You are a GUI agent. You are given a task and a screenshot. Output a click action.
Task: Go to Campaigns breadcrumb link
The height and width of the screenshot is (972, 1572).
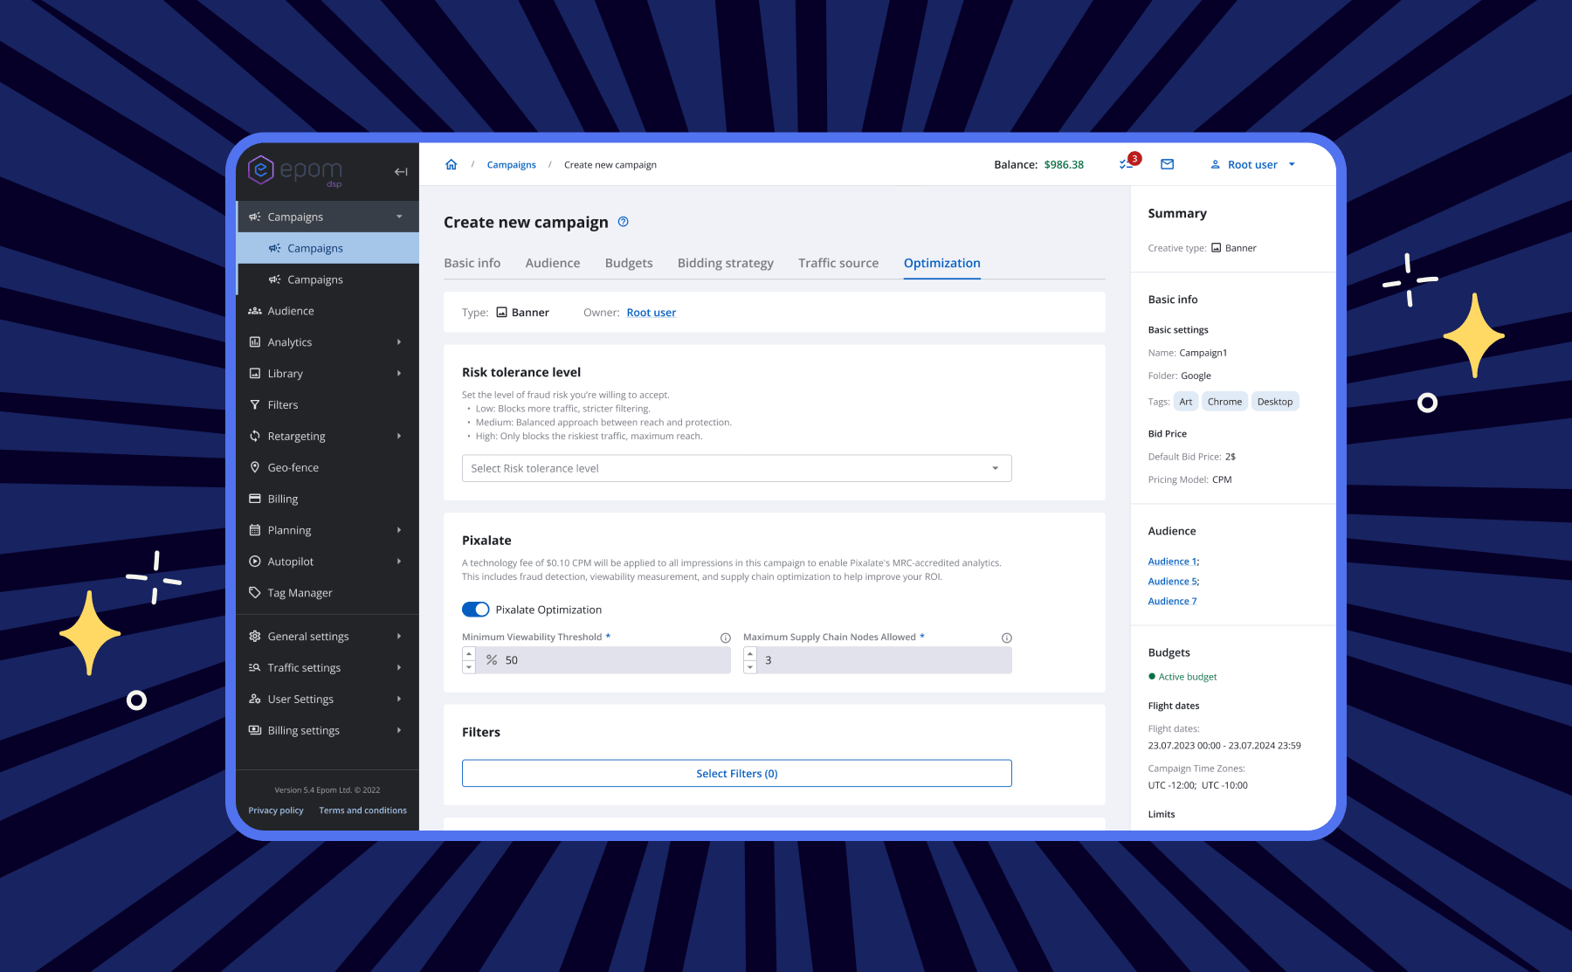512,165
